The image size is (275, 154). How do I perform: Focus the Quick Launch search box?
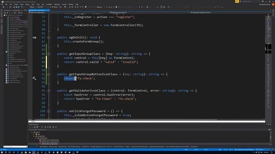251,1
